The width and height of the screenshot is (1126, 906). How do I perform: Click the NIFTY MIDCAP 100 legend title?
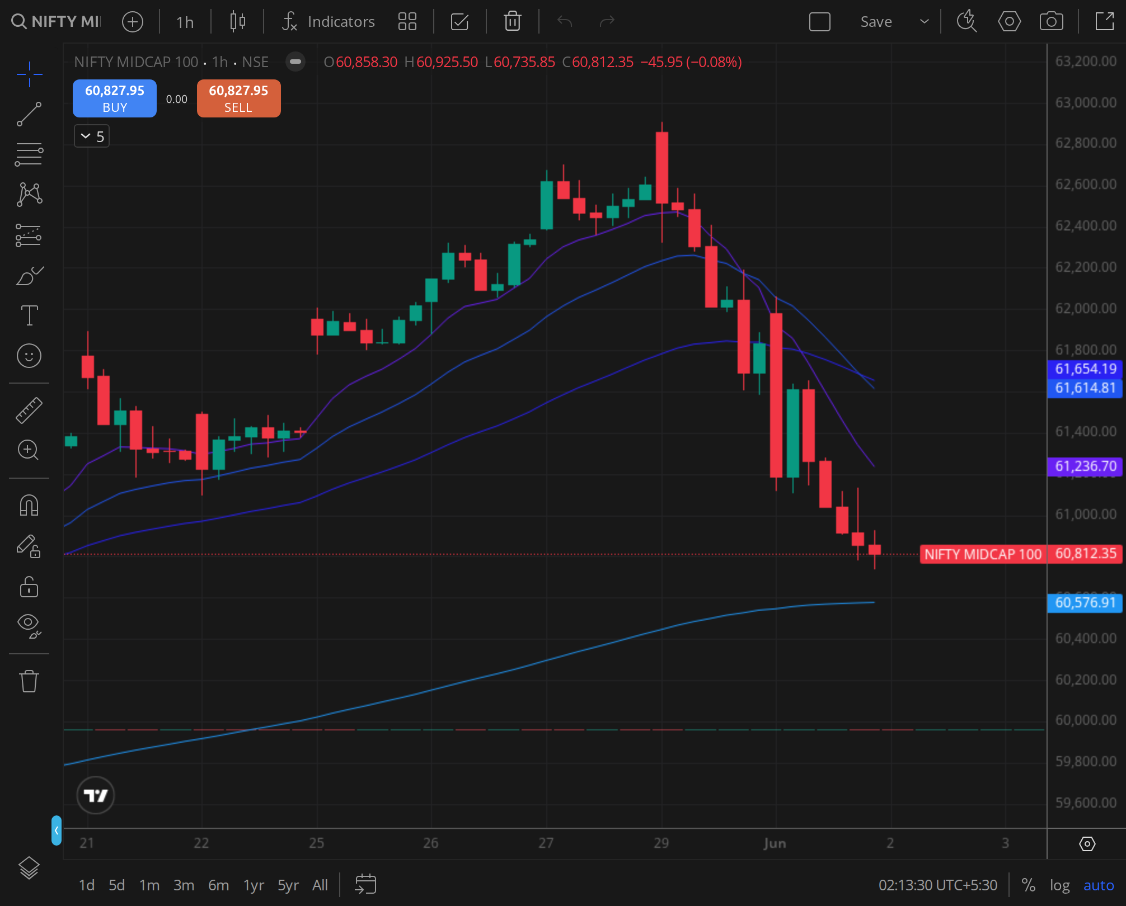pyautogui.click(x=136, y=62)
